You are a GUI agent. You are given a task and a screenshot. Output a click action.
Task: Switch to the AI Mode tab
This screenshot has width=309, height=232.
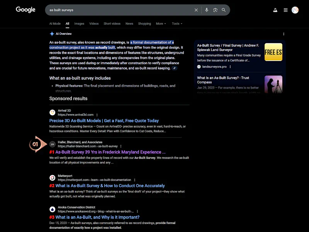55,24
